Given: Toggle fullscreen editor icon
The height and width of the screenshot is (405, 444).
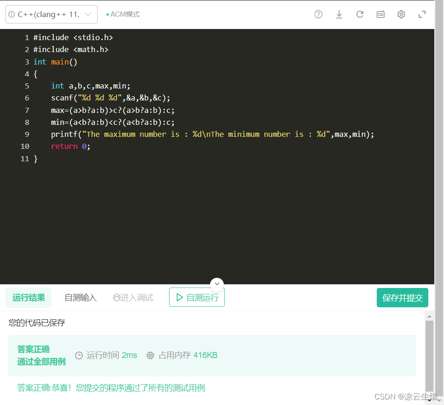Looking at the screenshot, I should pos(422,14).
